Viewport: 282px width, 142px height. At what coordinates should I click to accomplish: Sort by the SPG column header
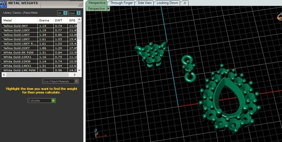pyautogui.click(x=72, y=20)
